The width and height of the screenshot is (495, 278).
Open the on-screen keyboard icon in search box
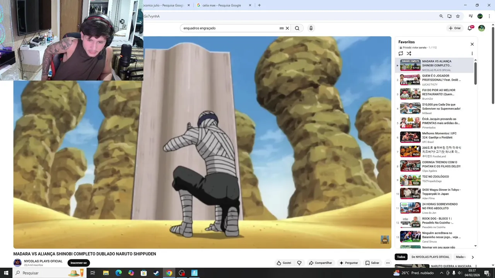[282, 28]
